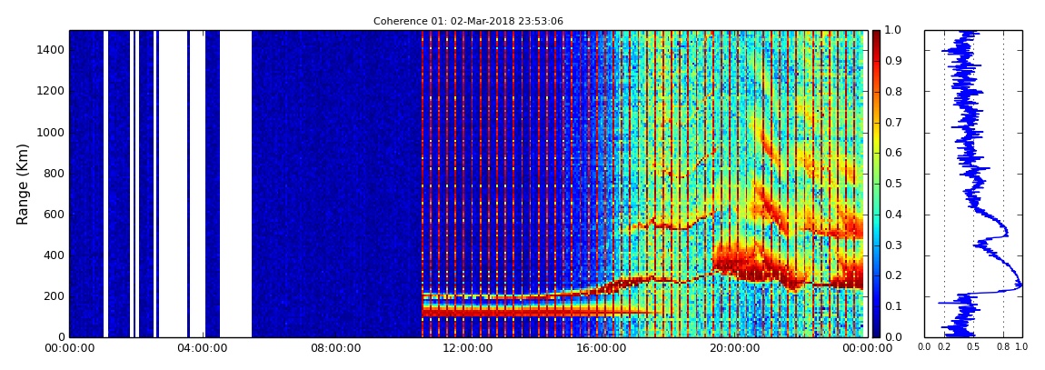Click the plot title "Coherence 01: 02-Mar-2018 23:53:06"
Viewport: 1045px width, 370px height.
point(468,21)
